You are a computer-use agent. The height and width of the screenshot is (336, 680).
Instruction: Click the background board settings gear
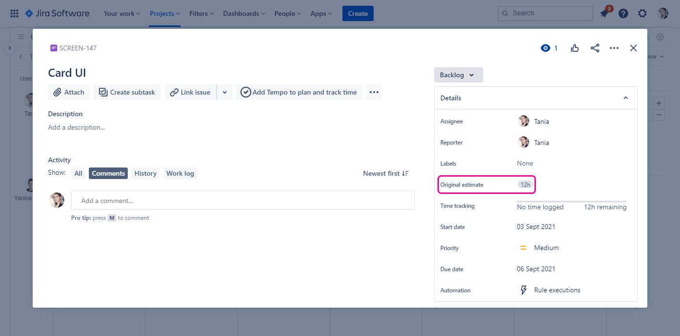coord(660,37)
